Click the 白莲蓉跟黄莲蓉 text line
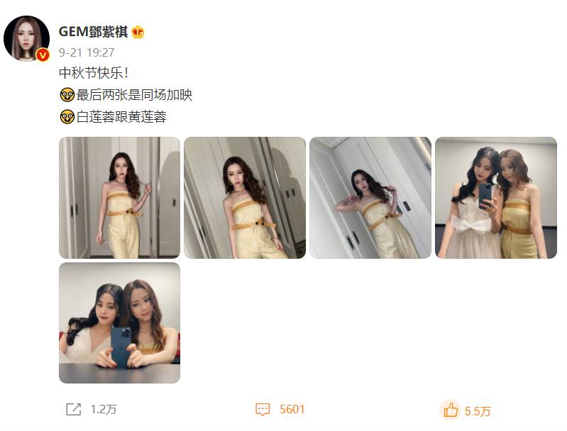This screenshot has height=431, width=567. point(121,117)
